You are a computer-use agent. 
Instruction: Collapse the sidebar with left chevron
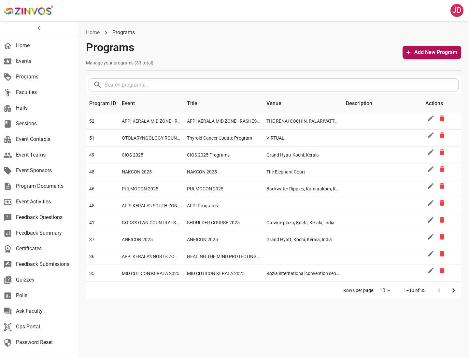[39, 28]
